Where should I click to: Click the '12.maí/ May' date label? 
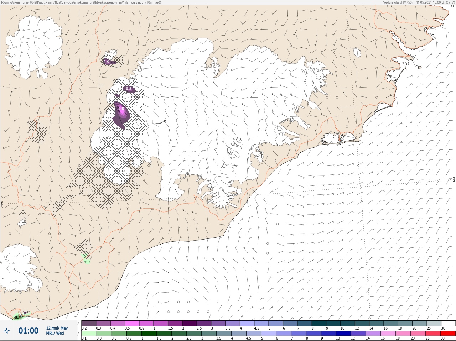pos(57,328)
